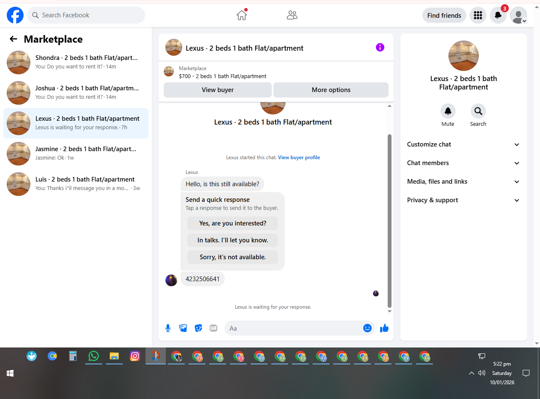Open the Luis conversation
The width and height of the screenshot is (540, 399).
click(76, 184)
